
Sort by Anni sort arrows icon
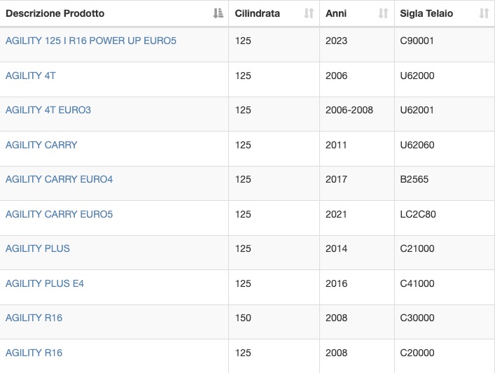[x=383, y=13]
